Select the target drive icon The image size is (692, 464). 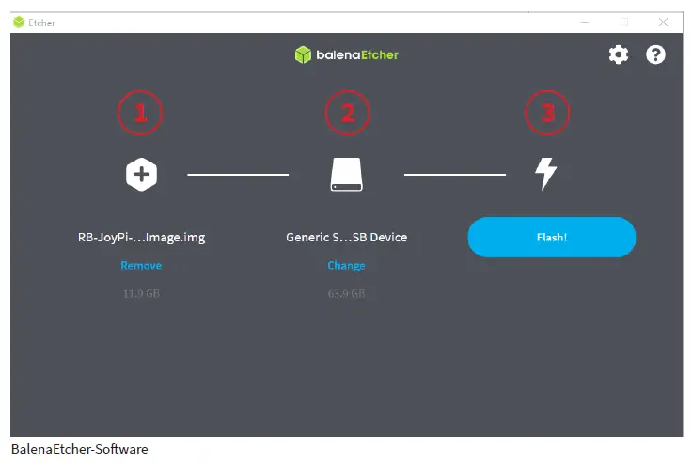click(346, 174)
